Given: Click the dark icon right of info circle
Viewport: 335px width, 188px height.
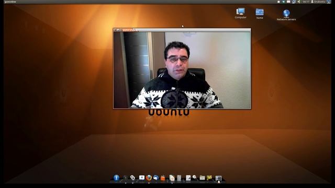Looking at the screenshot, I should coord(126,178).
